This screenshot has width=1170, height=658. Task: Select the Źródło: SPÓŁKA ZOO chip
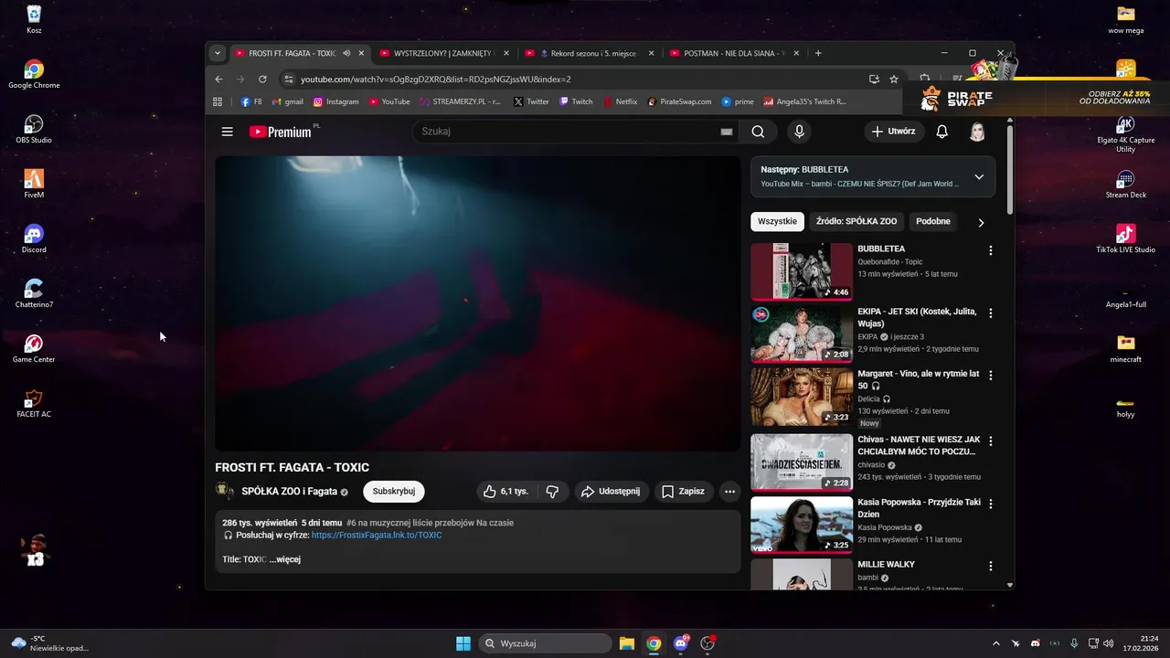point(856,221)
